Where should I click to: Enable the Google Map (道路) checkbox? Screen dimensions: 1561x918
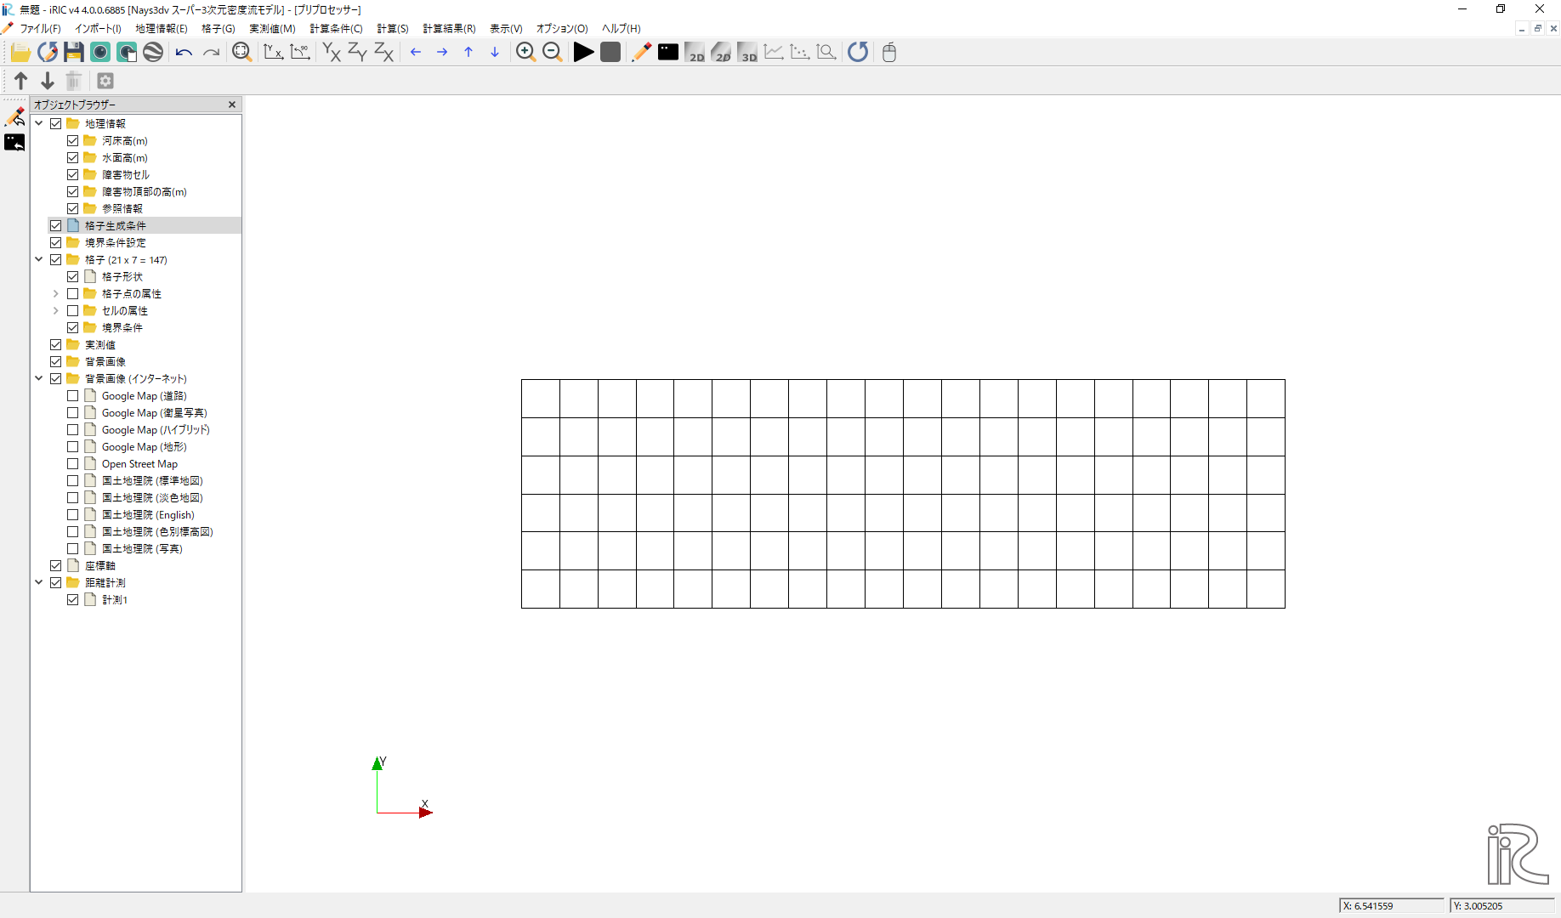click(73, 396)
